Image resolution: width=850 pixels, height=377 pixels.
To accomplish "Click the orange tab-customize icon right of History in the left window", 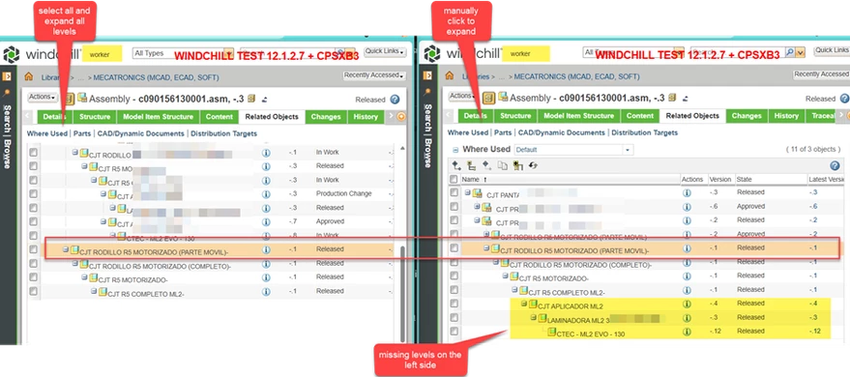I will tap(401, 116).
